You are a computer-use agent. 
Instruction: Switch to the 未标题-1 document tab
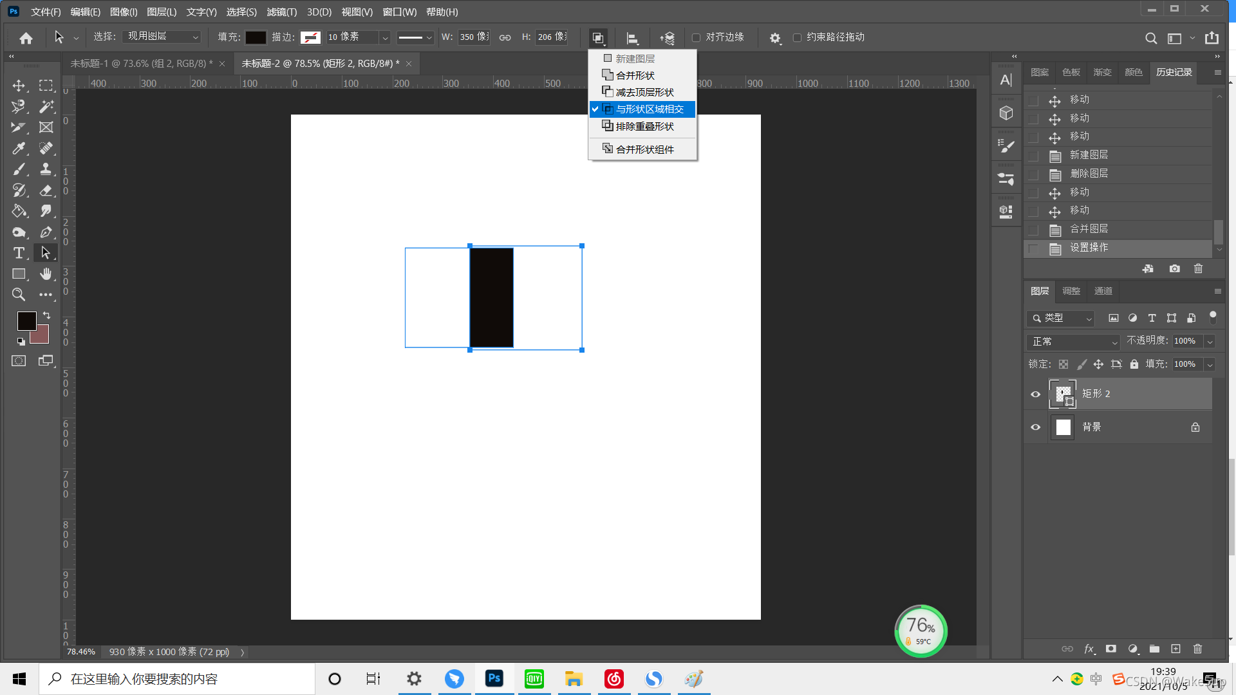coord(141,63)
